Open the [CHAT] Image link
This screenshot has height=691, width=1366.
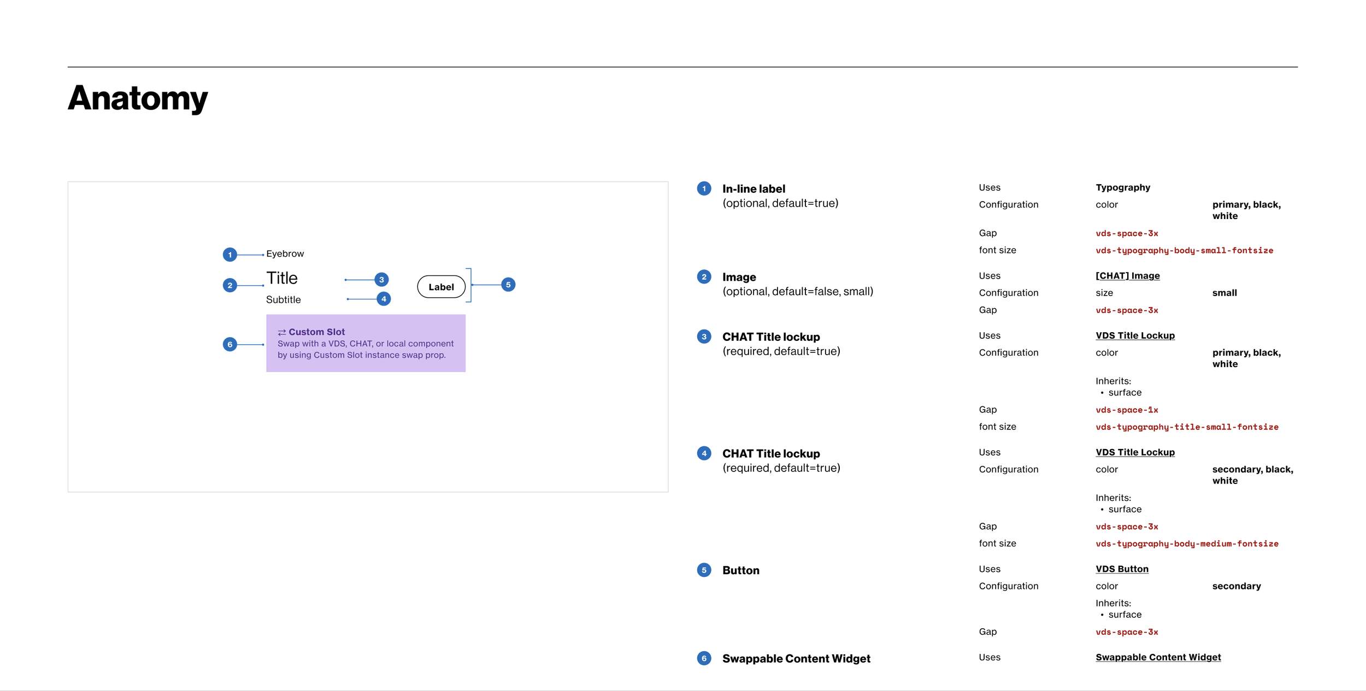(x=1127, y=275)
